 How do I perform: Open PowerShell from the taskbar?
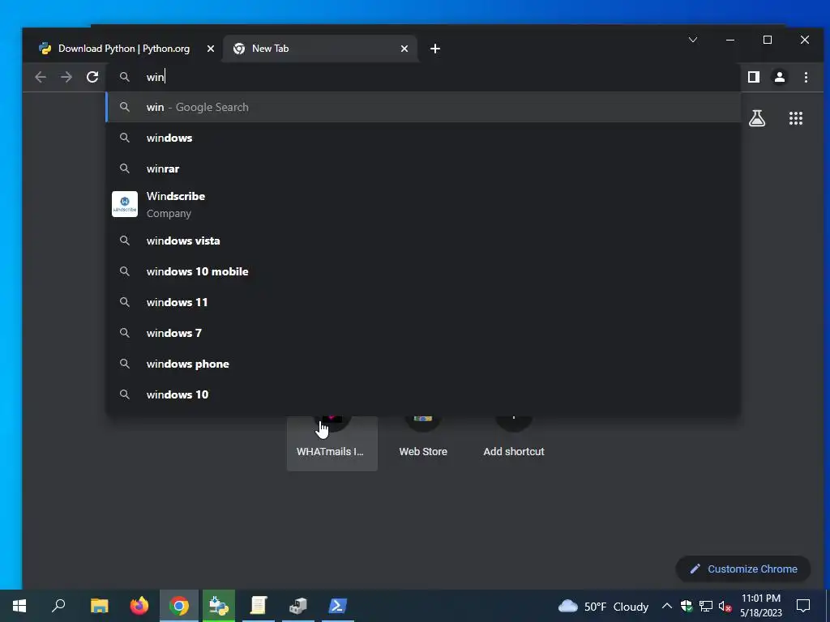[338, 606]
